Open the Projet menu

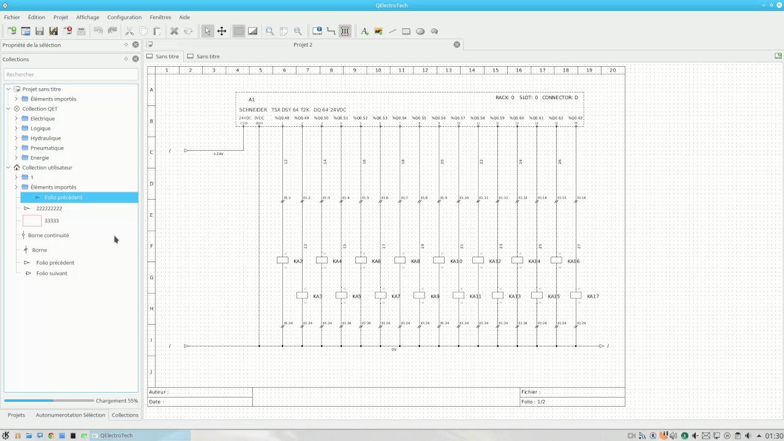pyautogui.click(x=61, y=17)
